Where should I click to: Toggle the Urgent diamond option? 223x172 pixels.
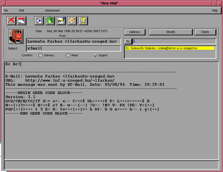(x=95, y=55)
